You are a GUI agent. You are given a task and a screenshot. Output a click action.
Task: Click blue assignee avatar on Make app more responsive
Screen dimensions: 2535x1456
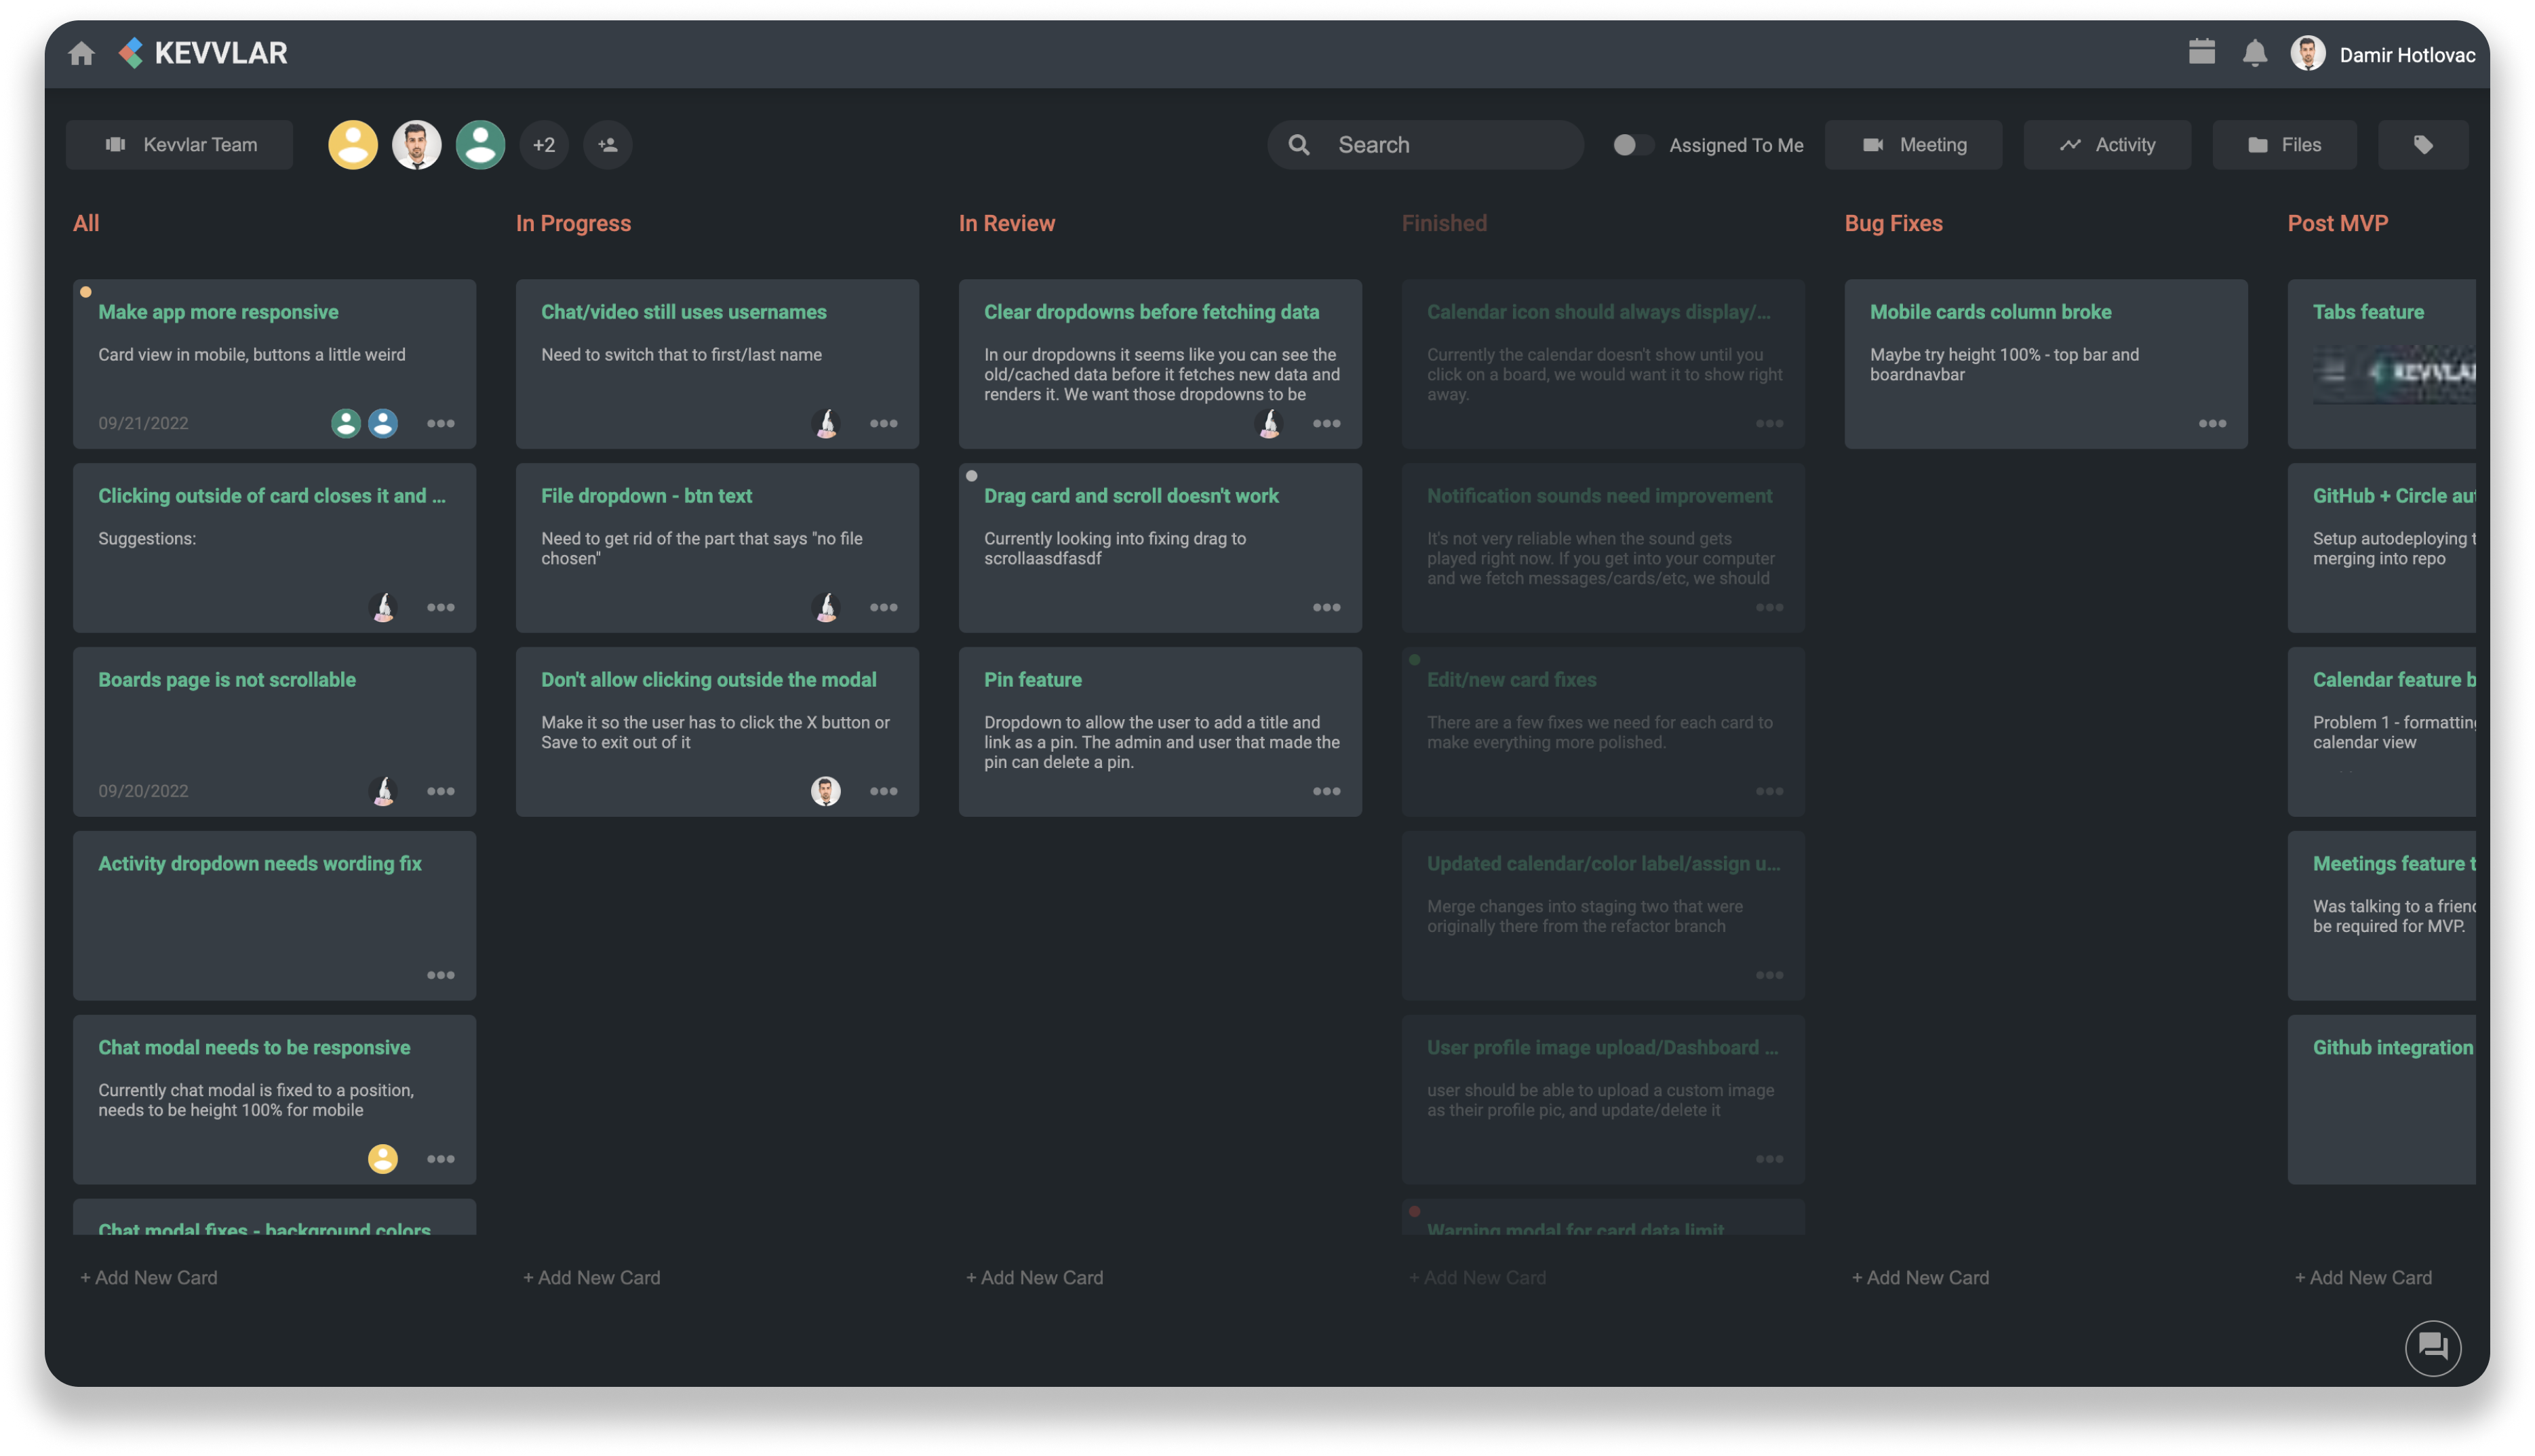(383, 423)
